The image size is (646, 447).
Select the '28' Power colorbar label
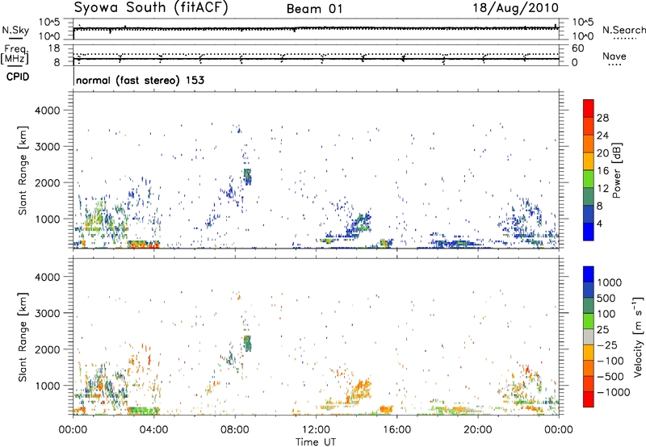pyautogui.click(x=602, y=118)
